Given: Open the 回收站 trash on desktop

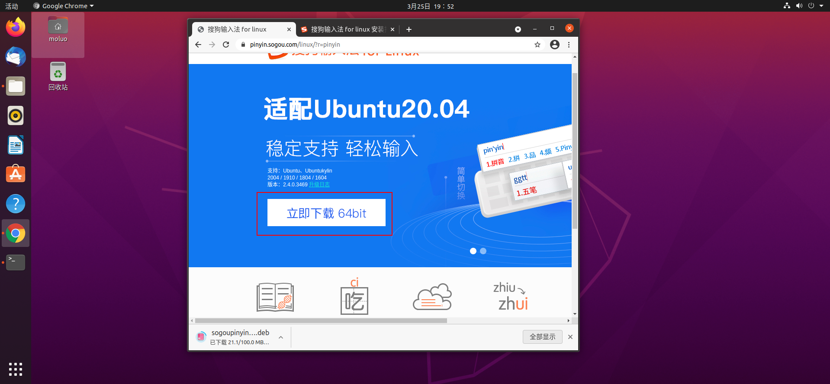Looking at the screenshot, I should tap(58, 77).
